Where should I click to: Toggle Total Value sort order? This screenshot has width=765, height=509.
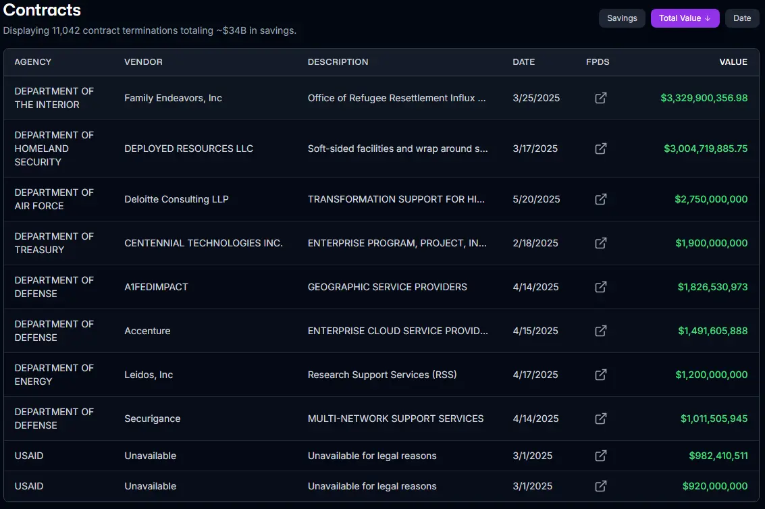[x=685, y=18]
